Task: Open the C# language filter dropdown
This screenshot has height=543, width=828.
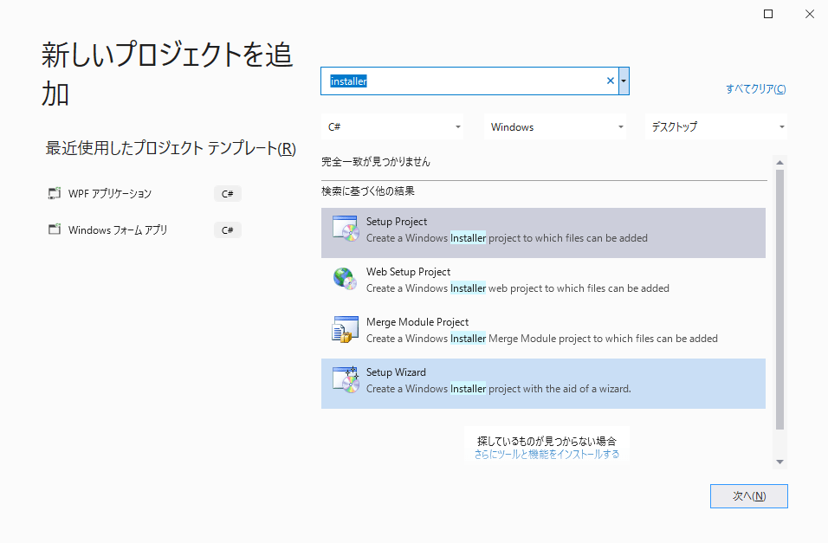Action: point(391,126)
